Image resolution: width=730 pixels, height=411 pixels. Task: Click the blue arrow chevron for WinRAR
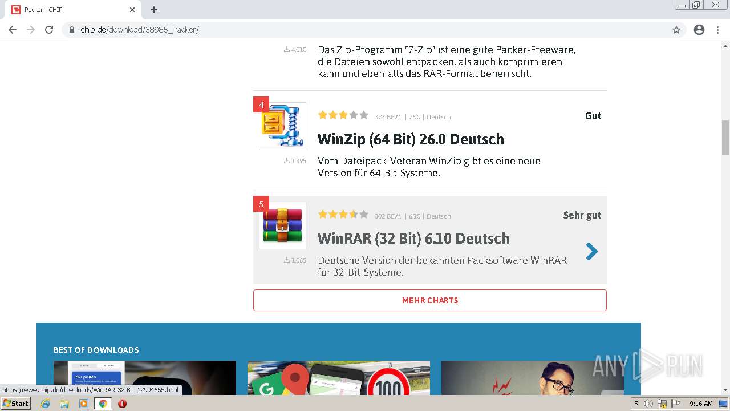592,251
